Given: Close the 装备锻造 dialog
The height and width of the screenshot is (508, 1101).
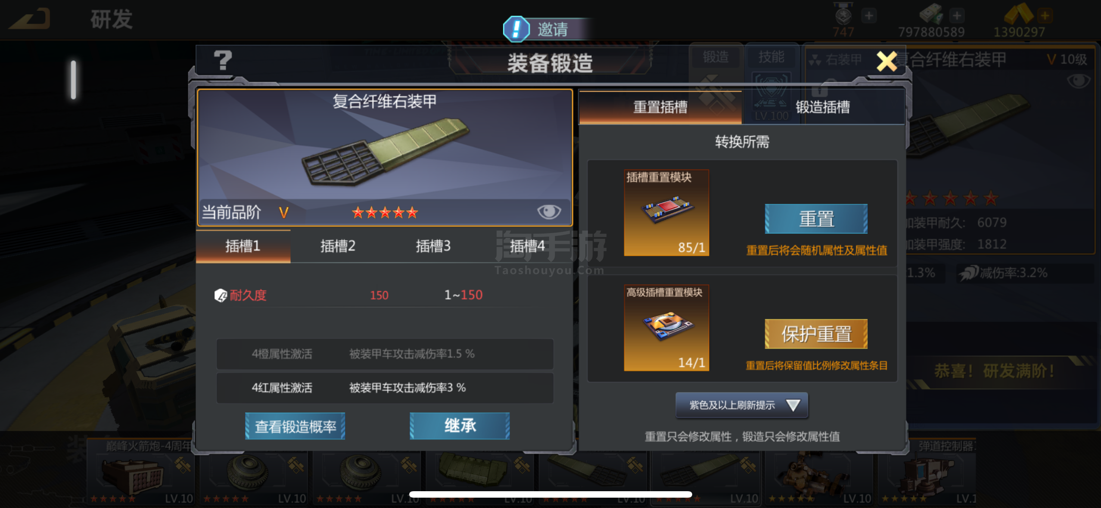Looking at the screenshot, I should coord(886,61).
